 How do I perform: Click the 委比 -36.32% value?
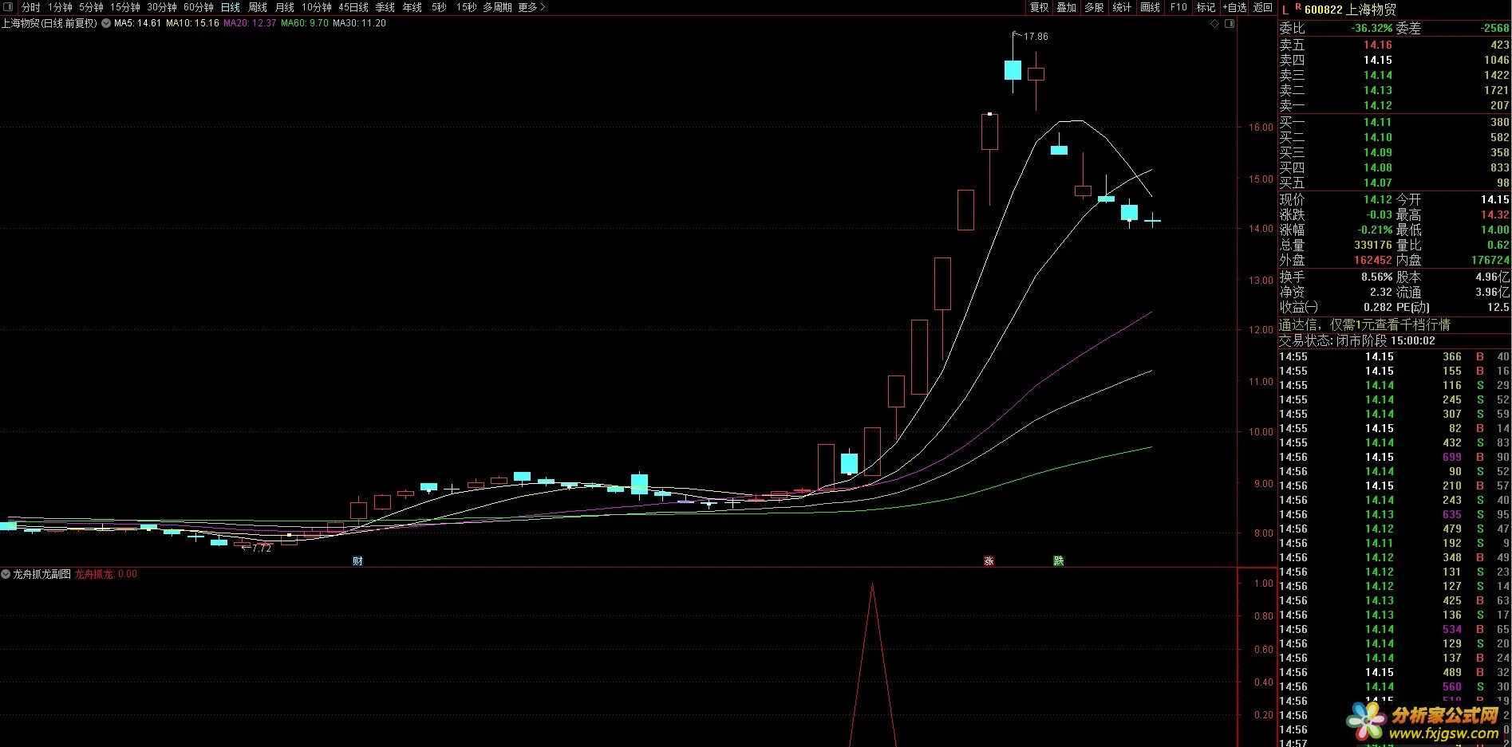click(x=1372, y=28)
